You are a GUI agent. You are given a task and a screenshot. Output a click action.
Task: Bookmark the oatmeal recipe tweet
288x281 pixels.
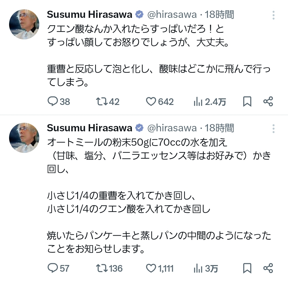point(247,268)
